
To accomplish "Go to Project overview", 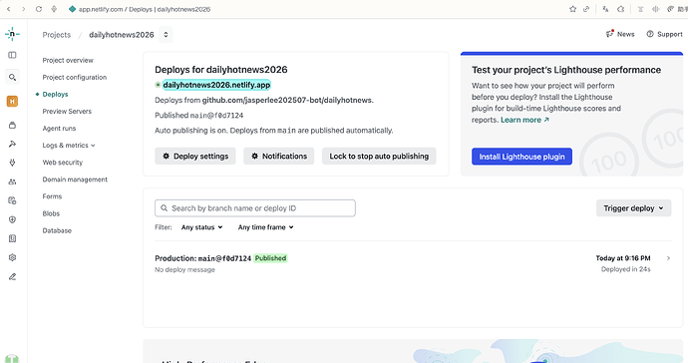I will [68, 60].
